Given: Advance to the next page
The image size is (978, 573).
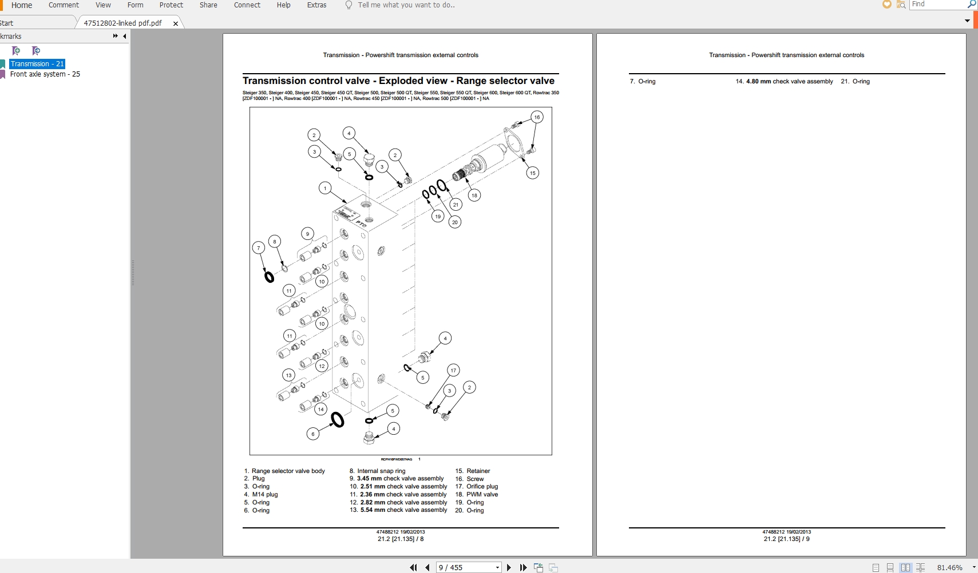Looking at the screenshot, I should click(509, 567).
